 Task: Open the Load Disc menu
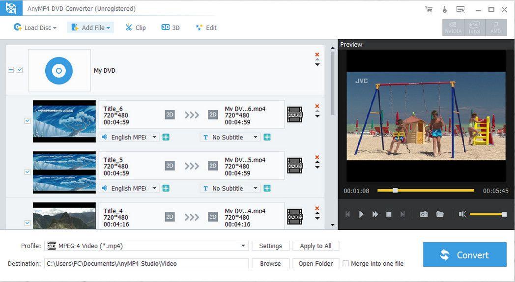pyautogui.click(x=35, y=28)
